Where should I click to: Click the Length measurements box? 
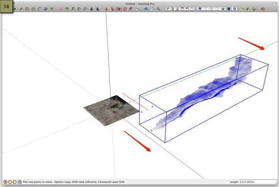click(257, 182)
